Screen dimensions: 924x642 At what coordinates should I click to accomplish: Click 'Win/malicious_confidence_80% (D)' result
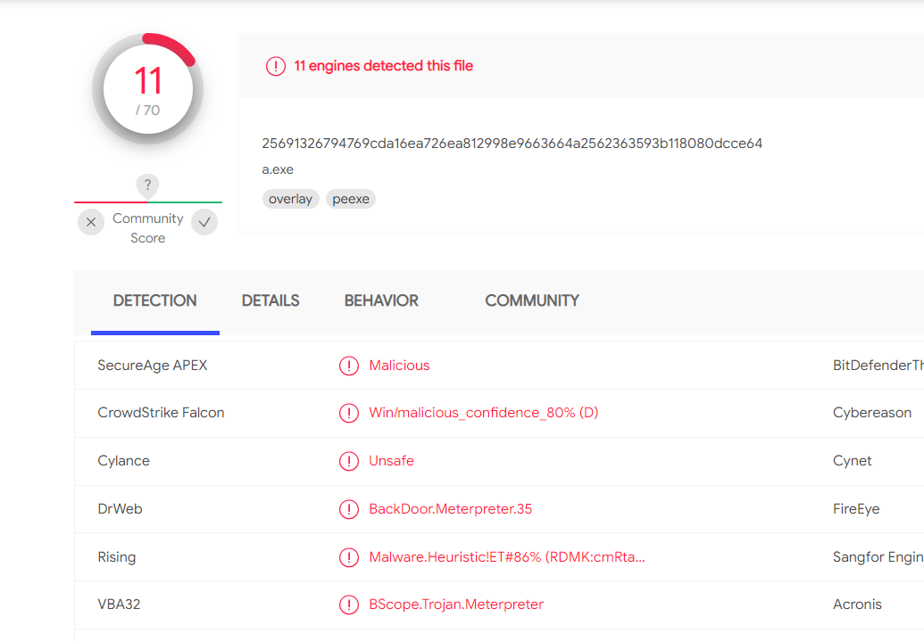(484, 413)
